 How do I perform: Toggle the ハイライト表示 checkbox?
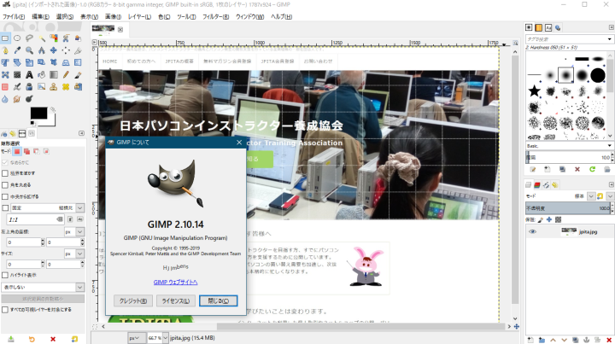(x=6, y=276)
